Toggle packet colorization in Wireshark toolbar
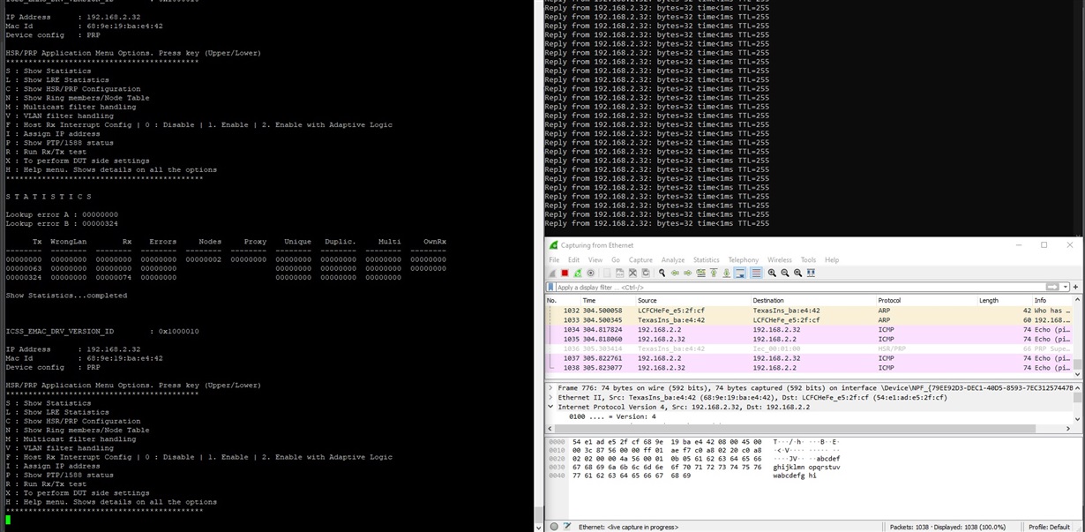Viewport: 1085px width, 532px height. tap(756, 273)
